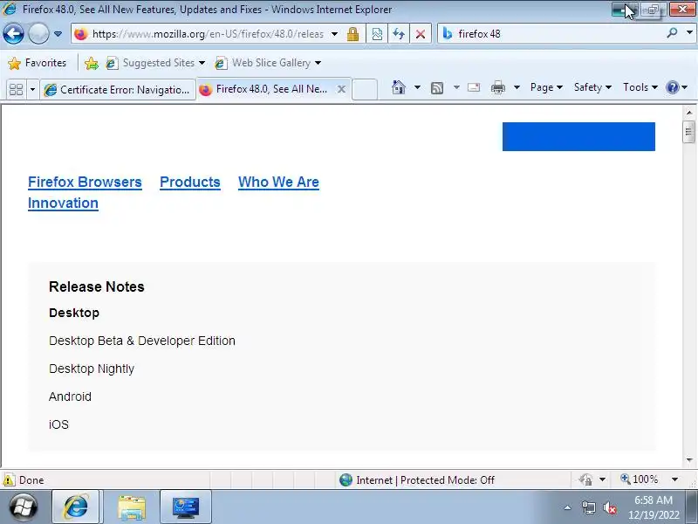Click the muted volume tray icon
The image size is (698, 524).
click(x=609, y=507)
